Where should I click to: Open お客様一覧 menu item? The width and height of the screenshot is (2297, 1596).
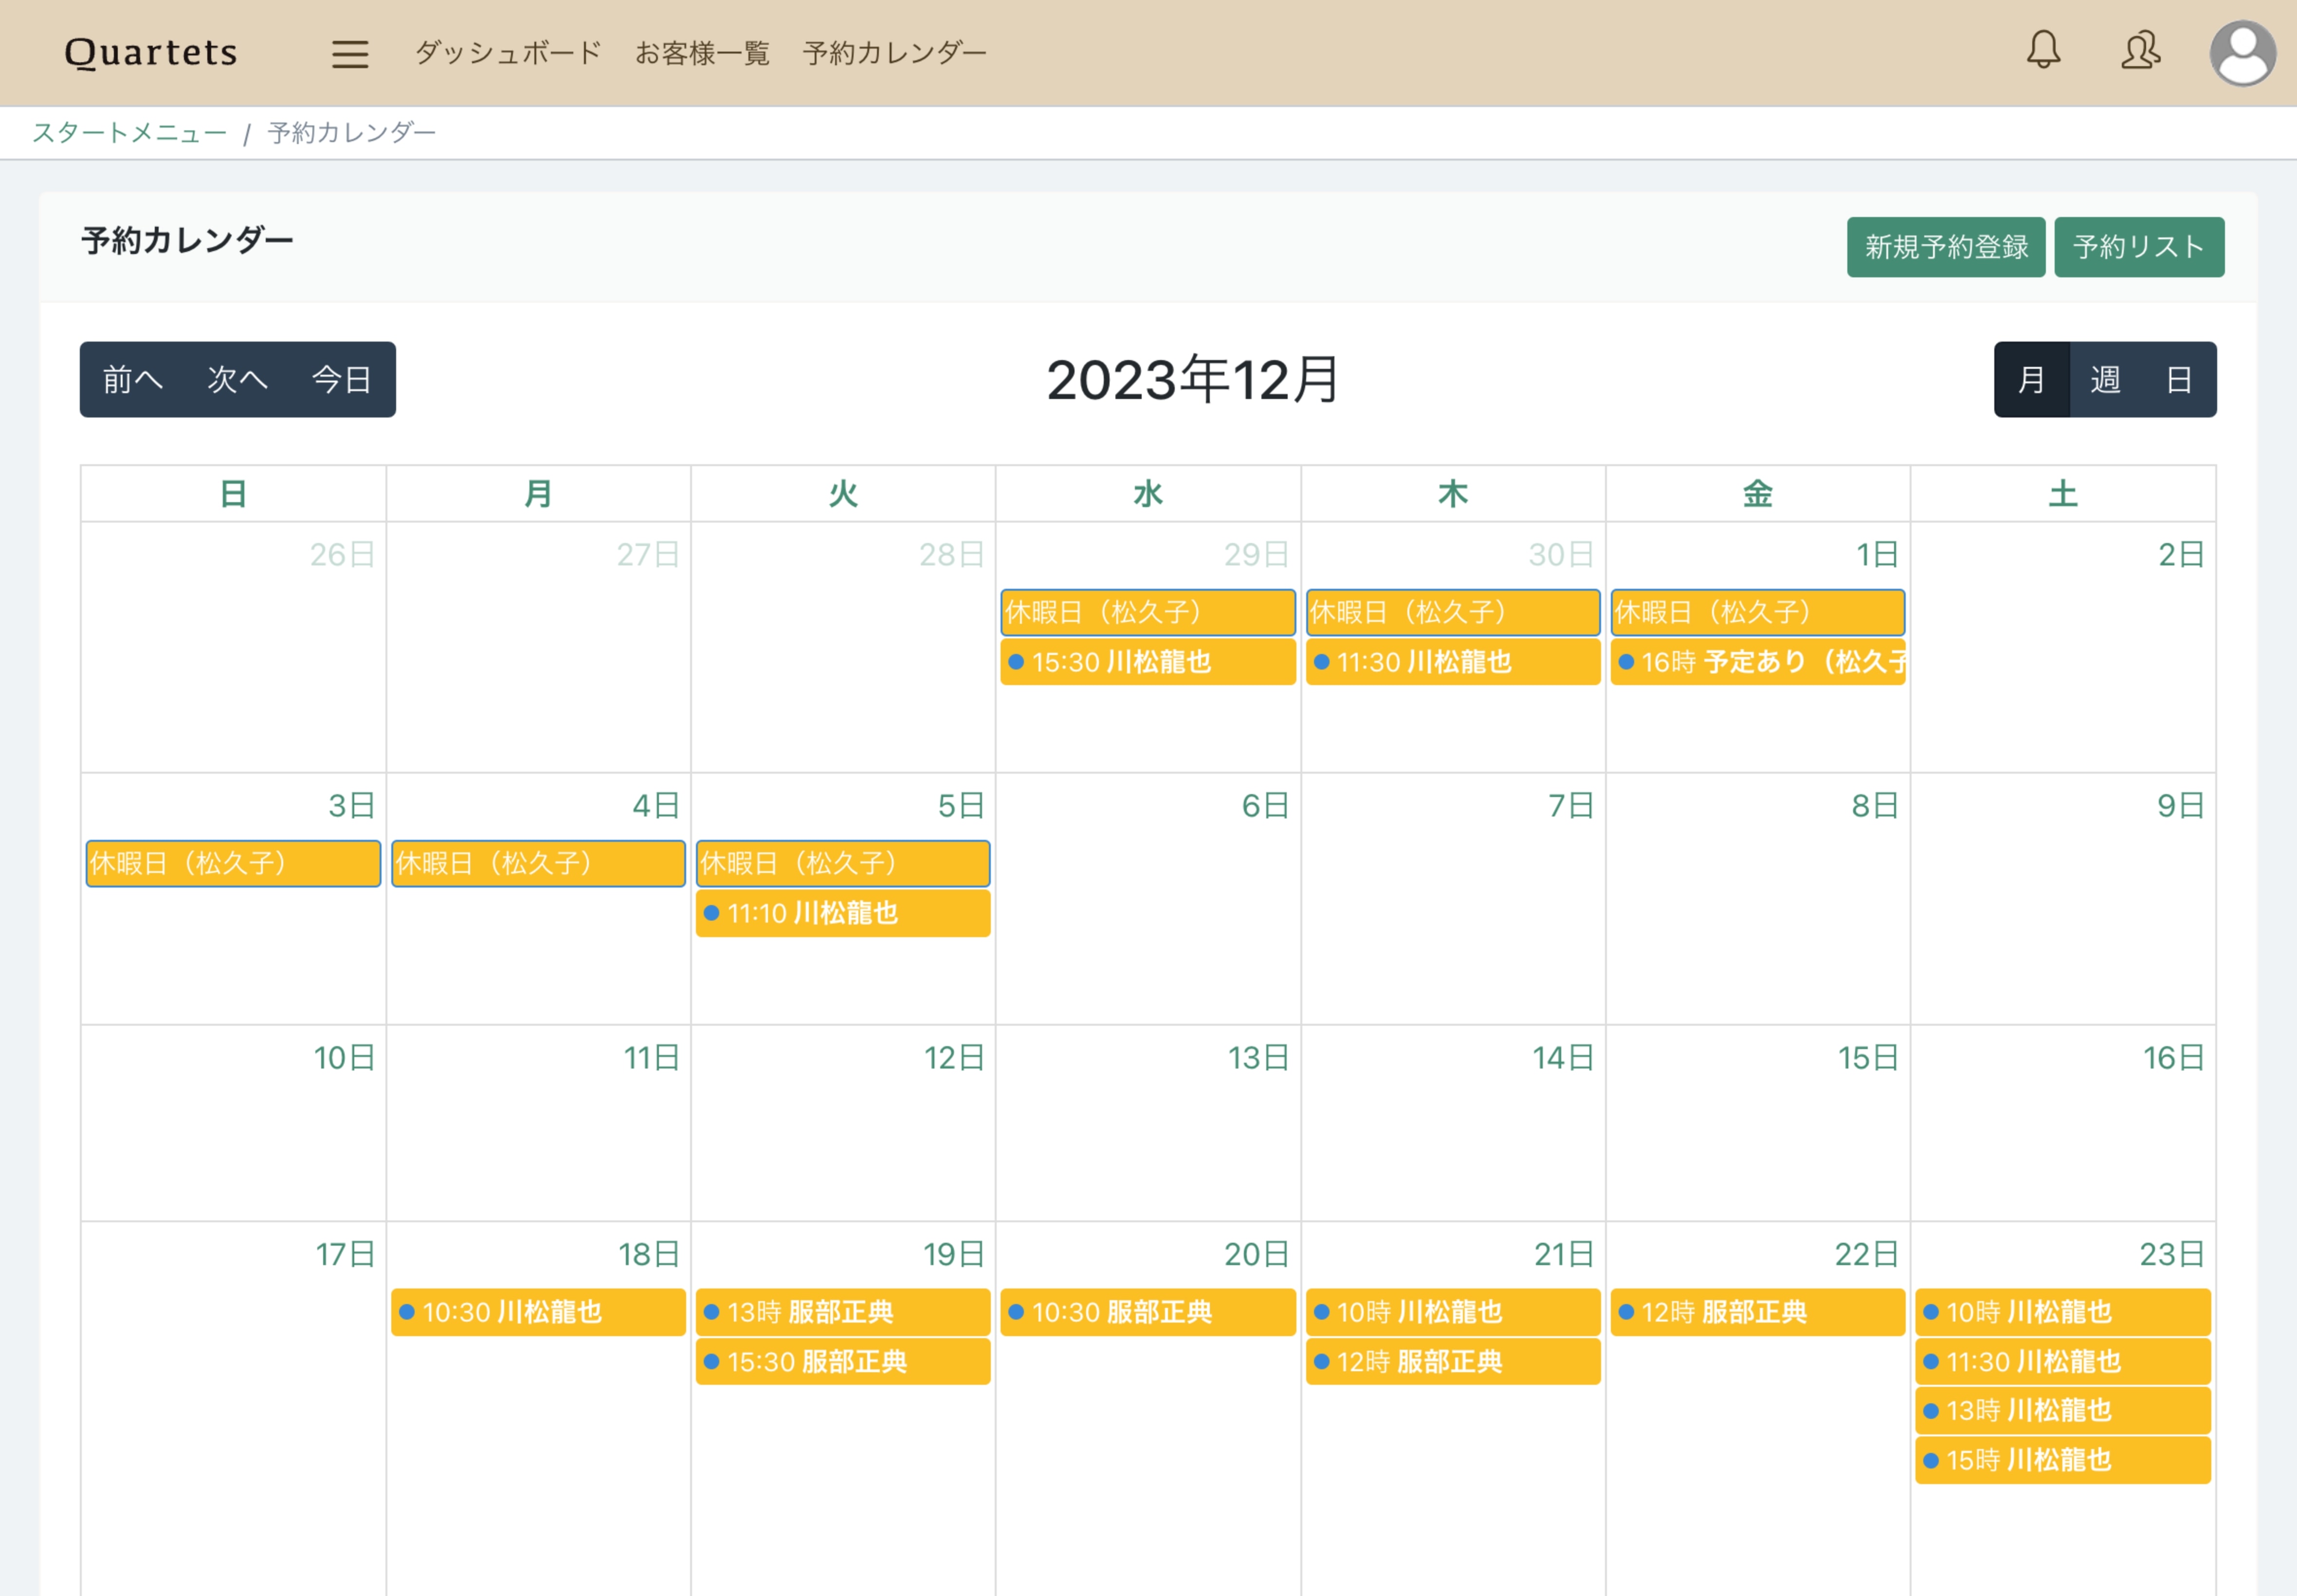click(x=702, y=53)
